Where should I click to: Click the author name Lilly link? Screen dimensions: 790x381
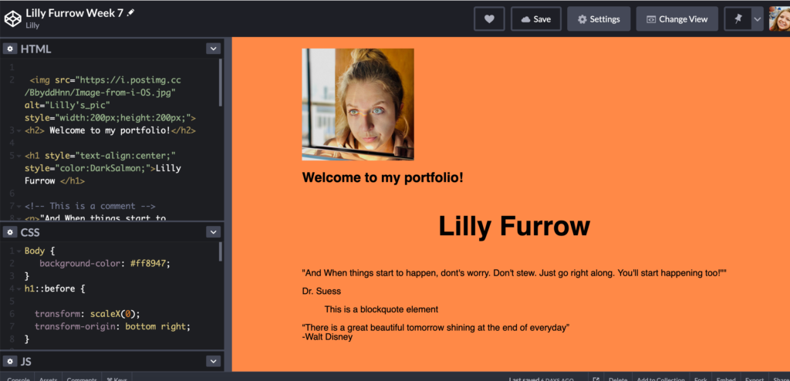[32, 25]
